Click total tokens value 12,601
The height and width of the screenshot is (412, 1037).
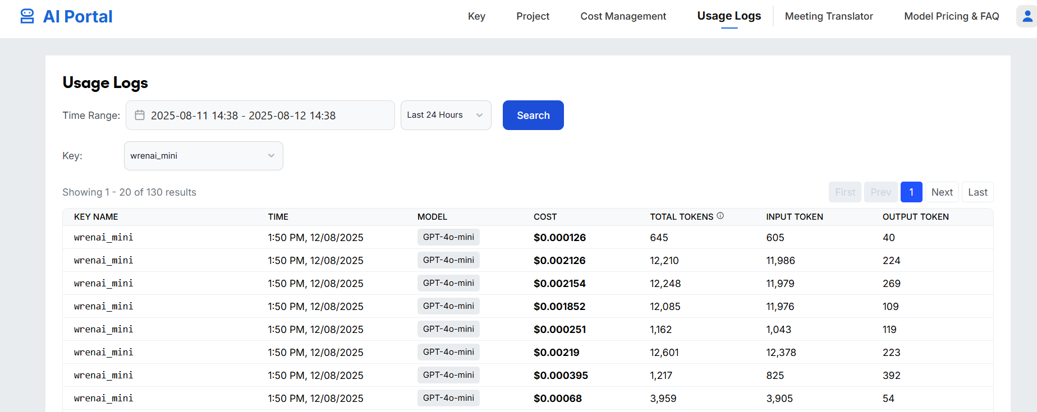click(664, 353)
